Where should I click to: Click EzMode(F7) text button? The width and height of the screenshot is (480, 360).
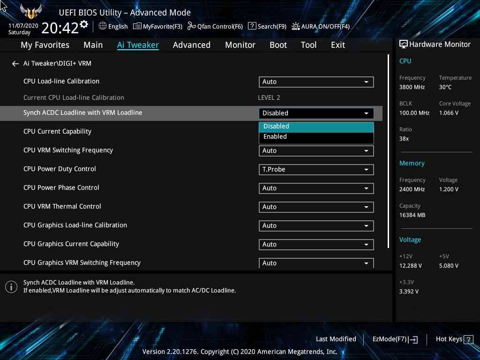point(390,339)
